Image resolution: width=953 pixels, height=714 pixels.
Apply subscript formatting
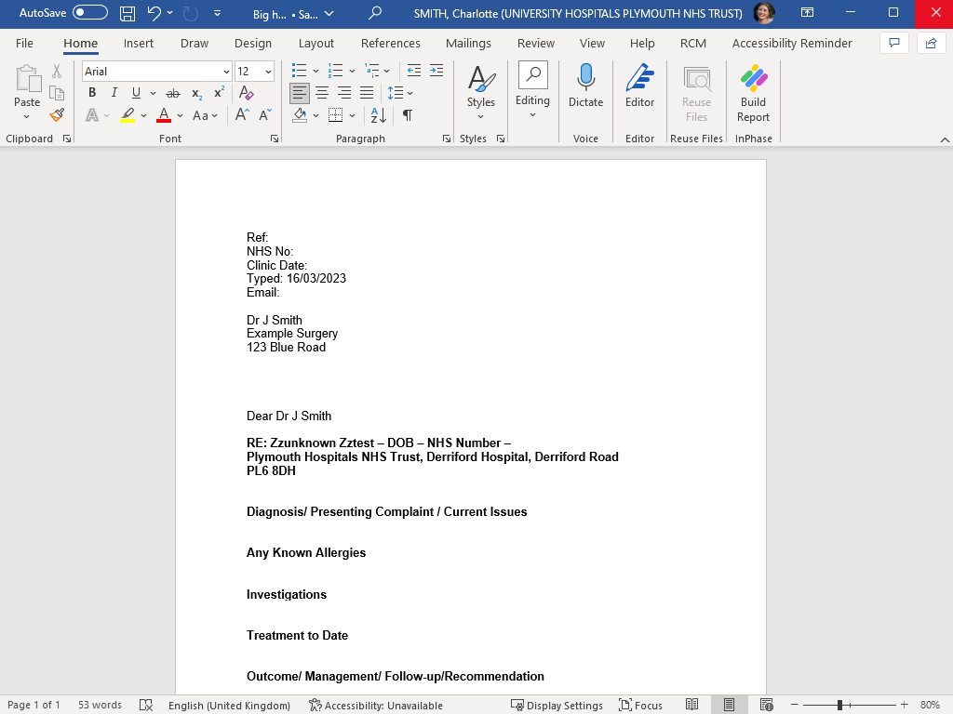click(x=196, y=93)
